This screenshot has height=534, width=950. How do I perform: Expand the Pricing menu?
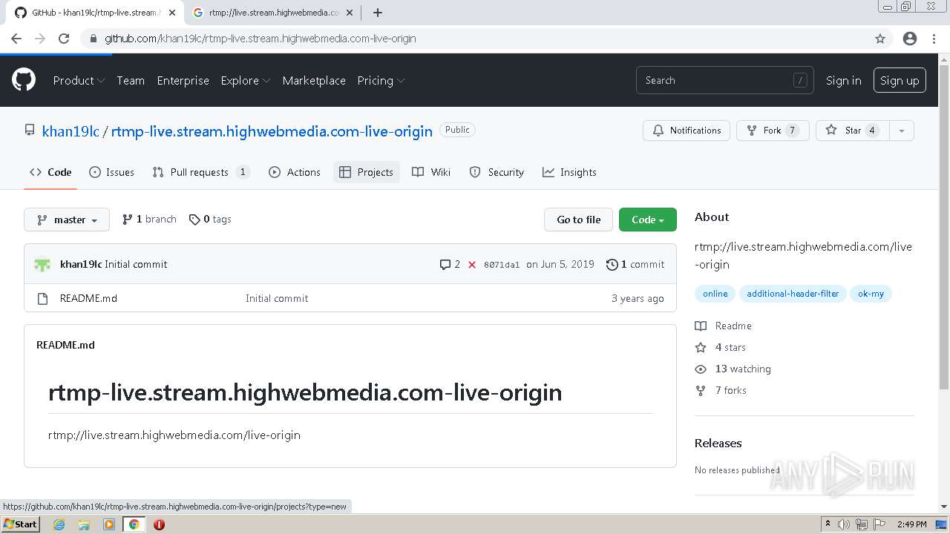click(x=381, y=80)
